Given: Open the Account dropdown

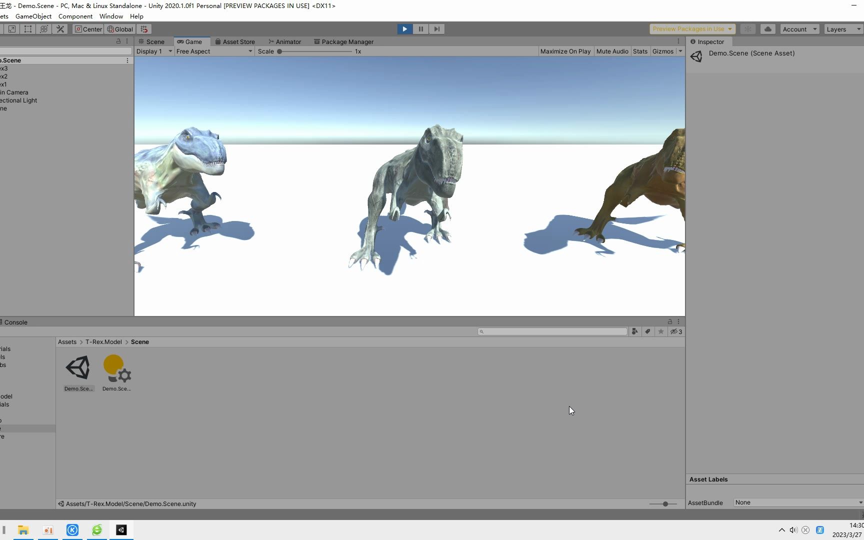Looking at the screenshot, I should point(799,29).
